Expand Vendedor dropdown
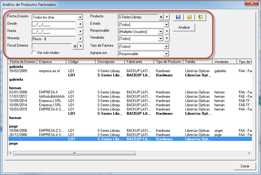Image resolution: width=261 pixels, height=175 pixels. [160, 39]
